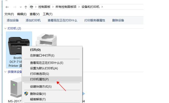Screen dimensions: 169x103
Task: Select the white multifunction printer icon
Action: pyautogui.click(x=46, y=40)
